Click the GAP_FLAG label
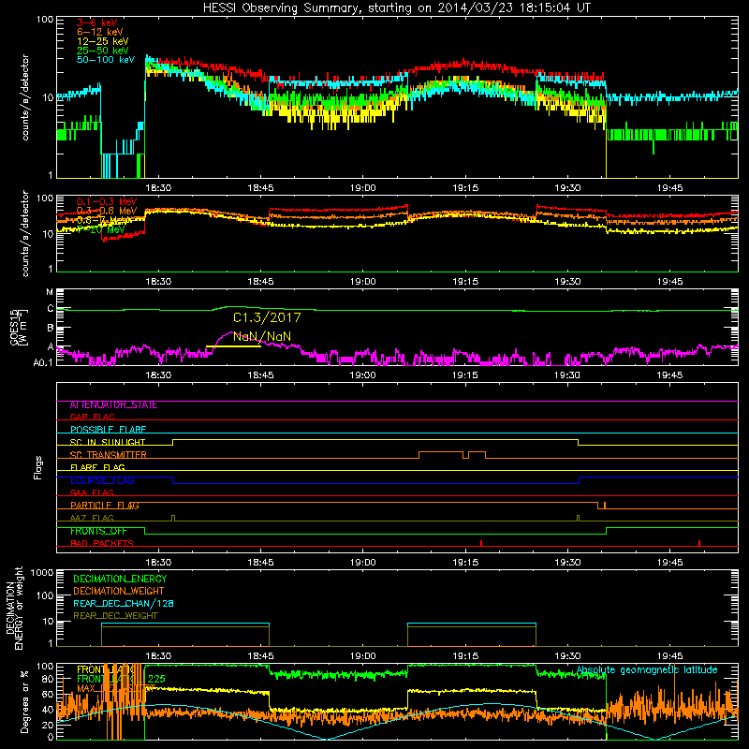This screenshot has height=749, width=749. point(92,417)
